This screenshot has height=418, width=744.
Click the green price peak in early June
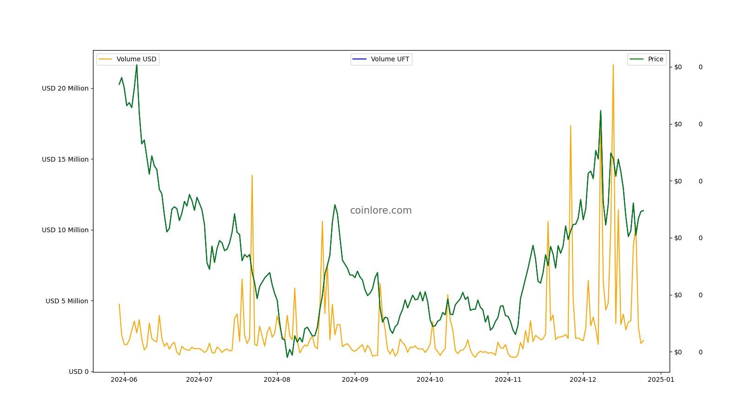[136, 65]
